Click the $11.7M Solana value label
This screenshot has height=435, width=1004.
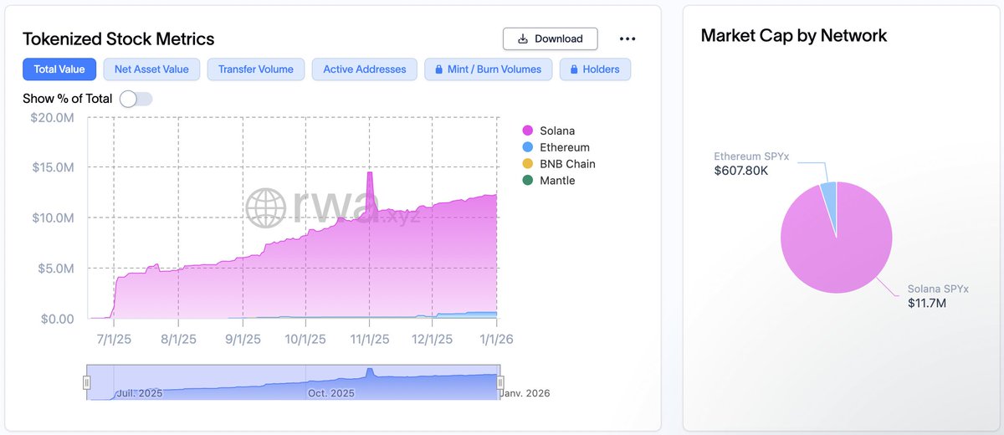(927, 303)
